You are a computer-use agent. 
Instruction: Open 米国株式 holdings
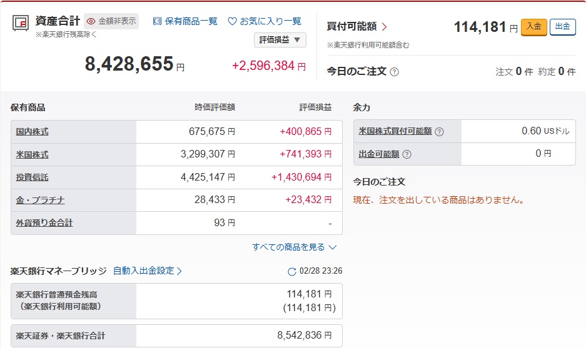pos(33,155)
